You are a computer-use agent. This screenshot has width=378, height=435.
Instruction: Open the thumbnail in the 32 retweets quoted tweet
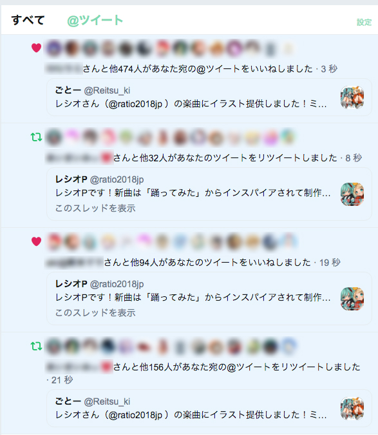(352, 194)
